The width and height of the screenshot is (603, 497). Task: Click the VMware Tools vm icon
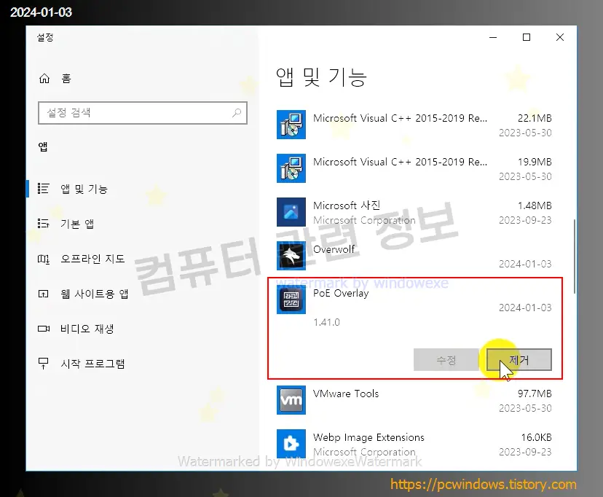(x=291, y=400)
